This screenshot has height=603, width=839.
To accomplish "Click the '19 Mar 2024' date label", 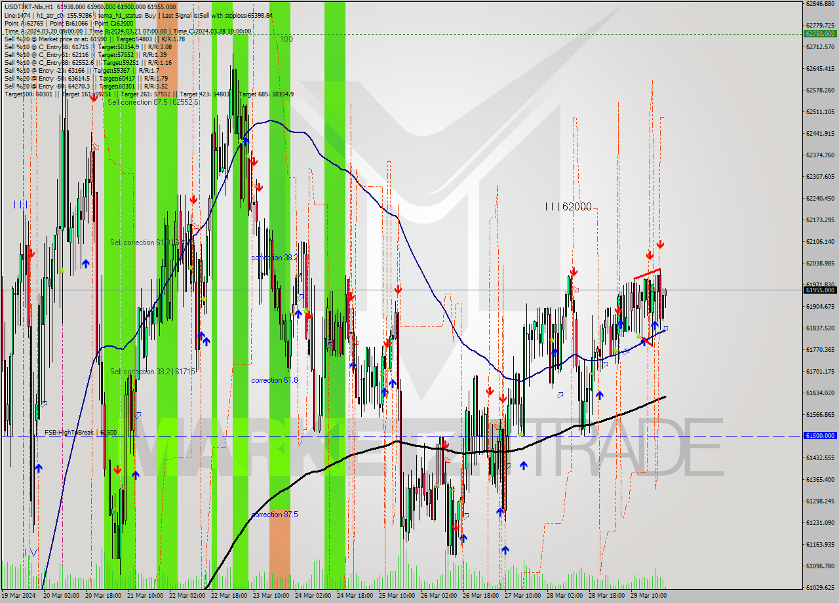I will pos(18,596).
